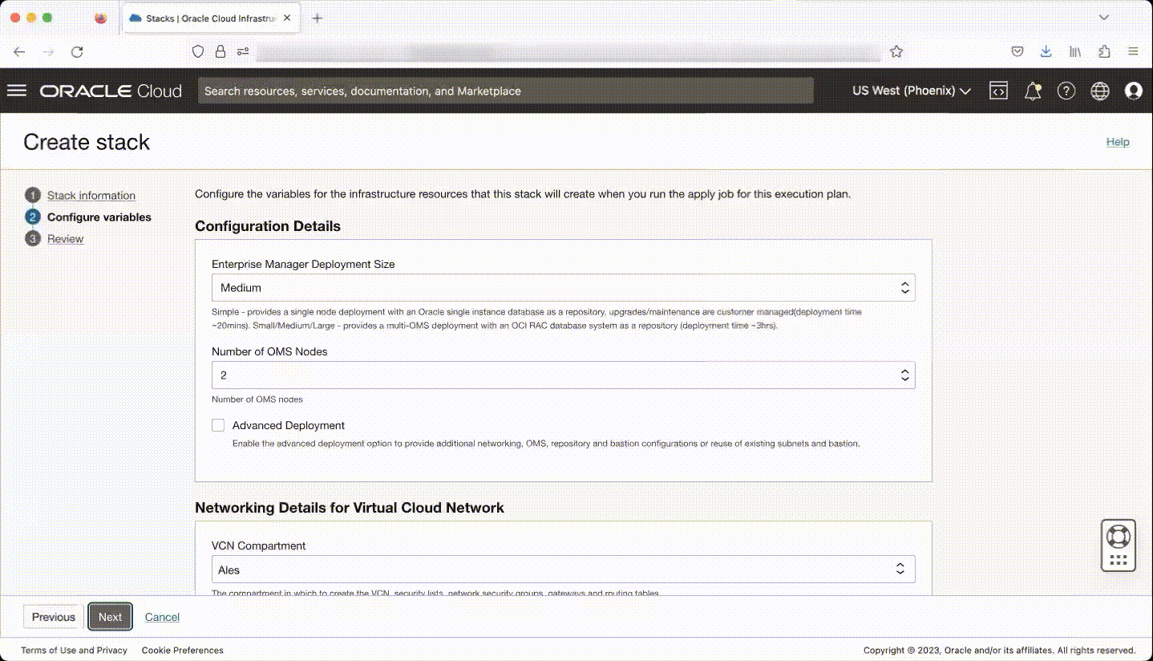View announcements via the bell icon
1153x661 pixels.
[x=1033, y=91]
